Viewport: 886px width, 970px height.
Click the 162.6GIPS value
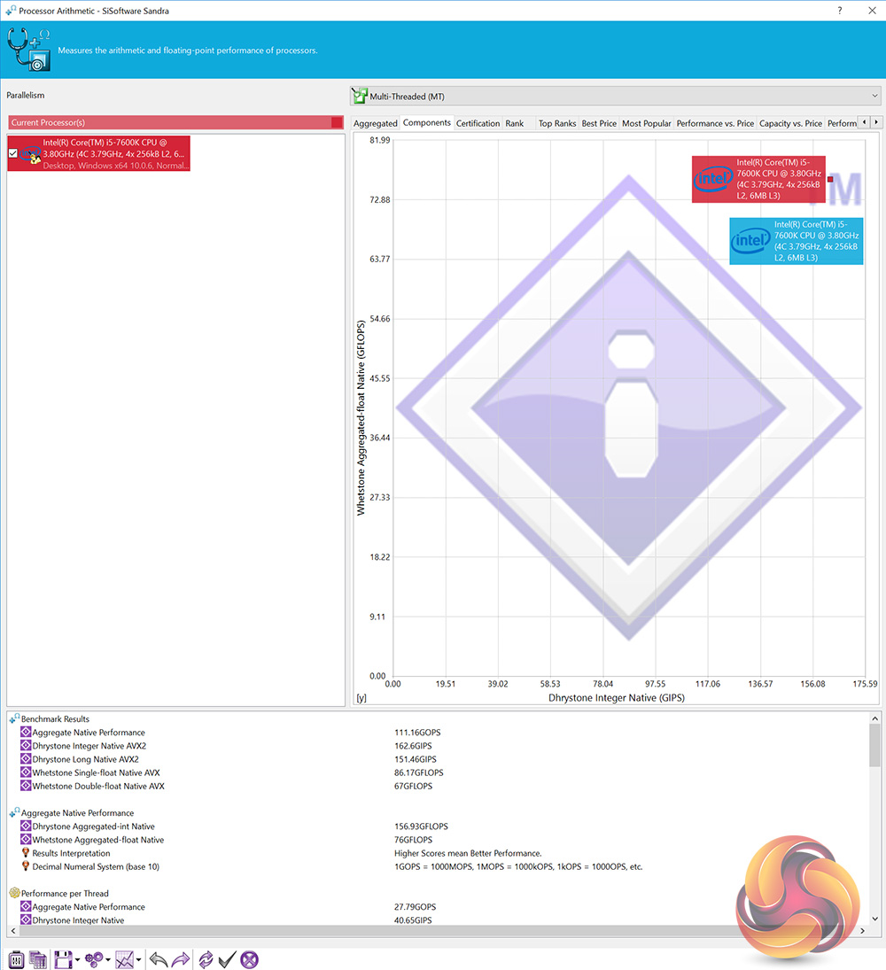(413, 746)
